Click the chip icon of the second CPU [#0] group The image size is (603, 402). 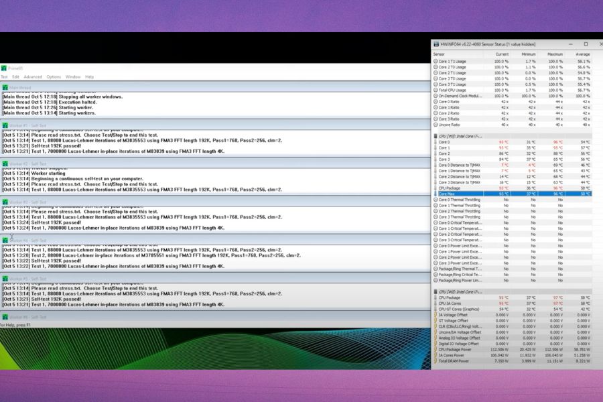coord(435,292)
